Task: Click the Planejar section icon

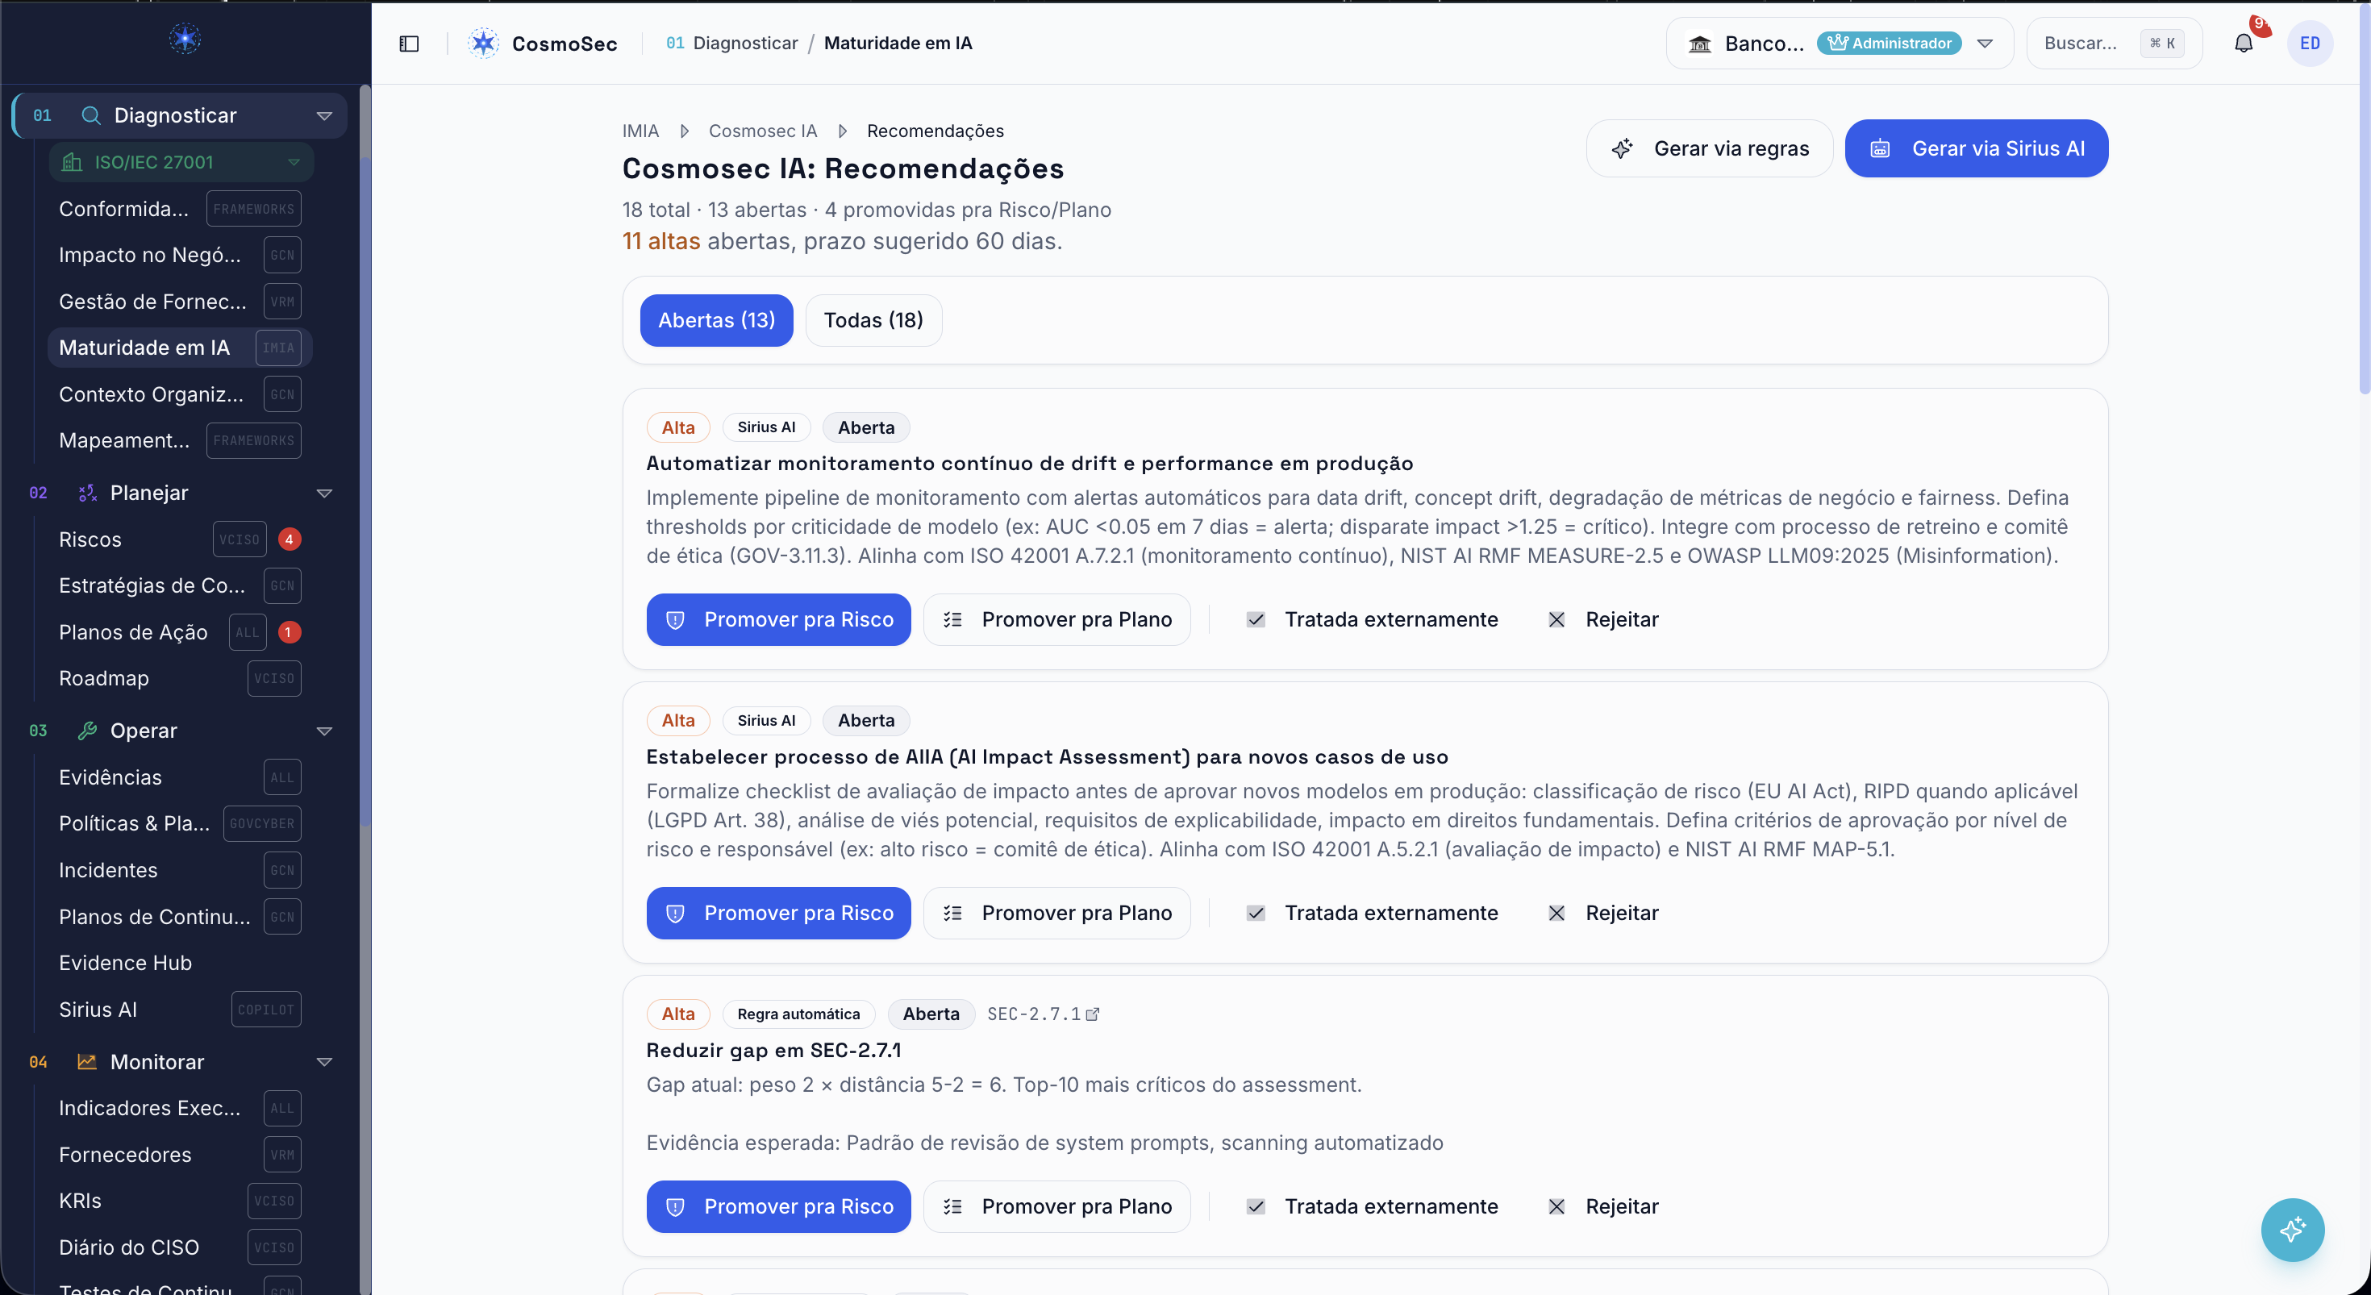Action: click(x=87, y=493)
